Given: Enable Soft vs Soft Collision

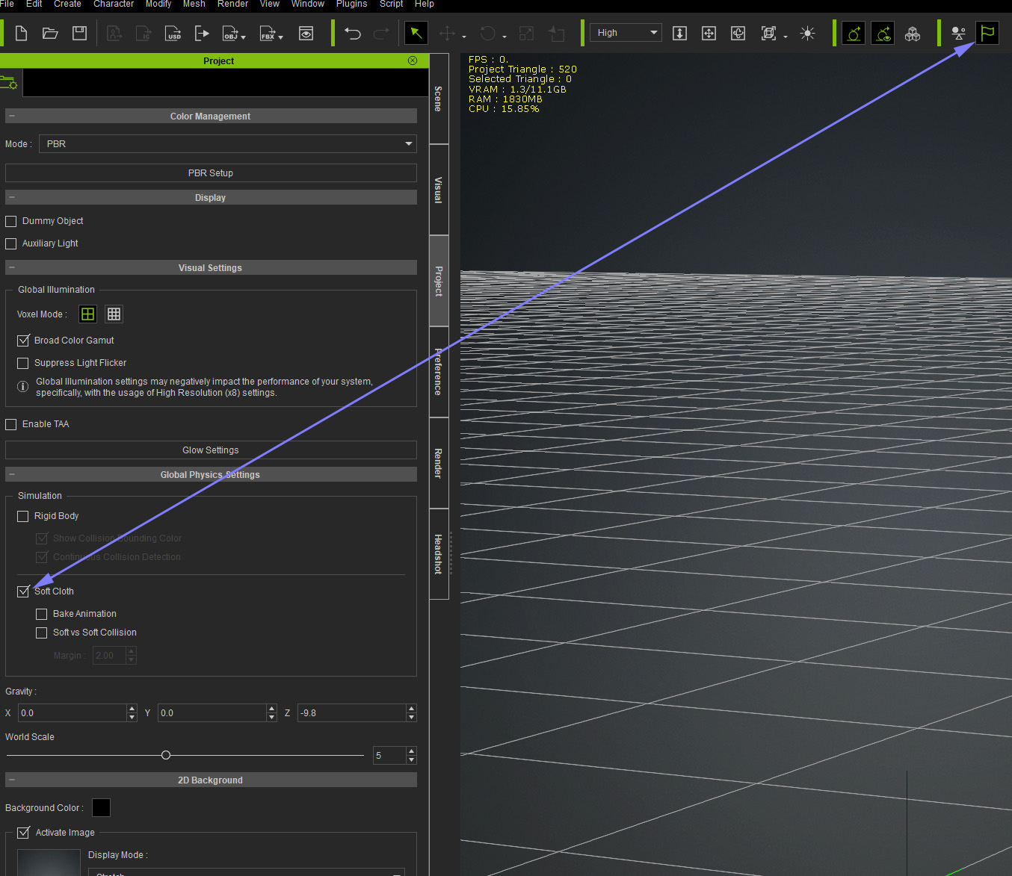Looking at the screenshot, I should (x=42, y=633).
